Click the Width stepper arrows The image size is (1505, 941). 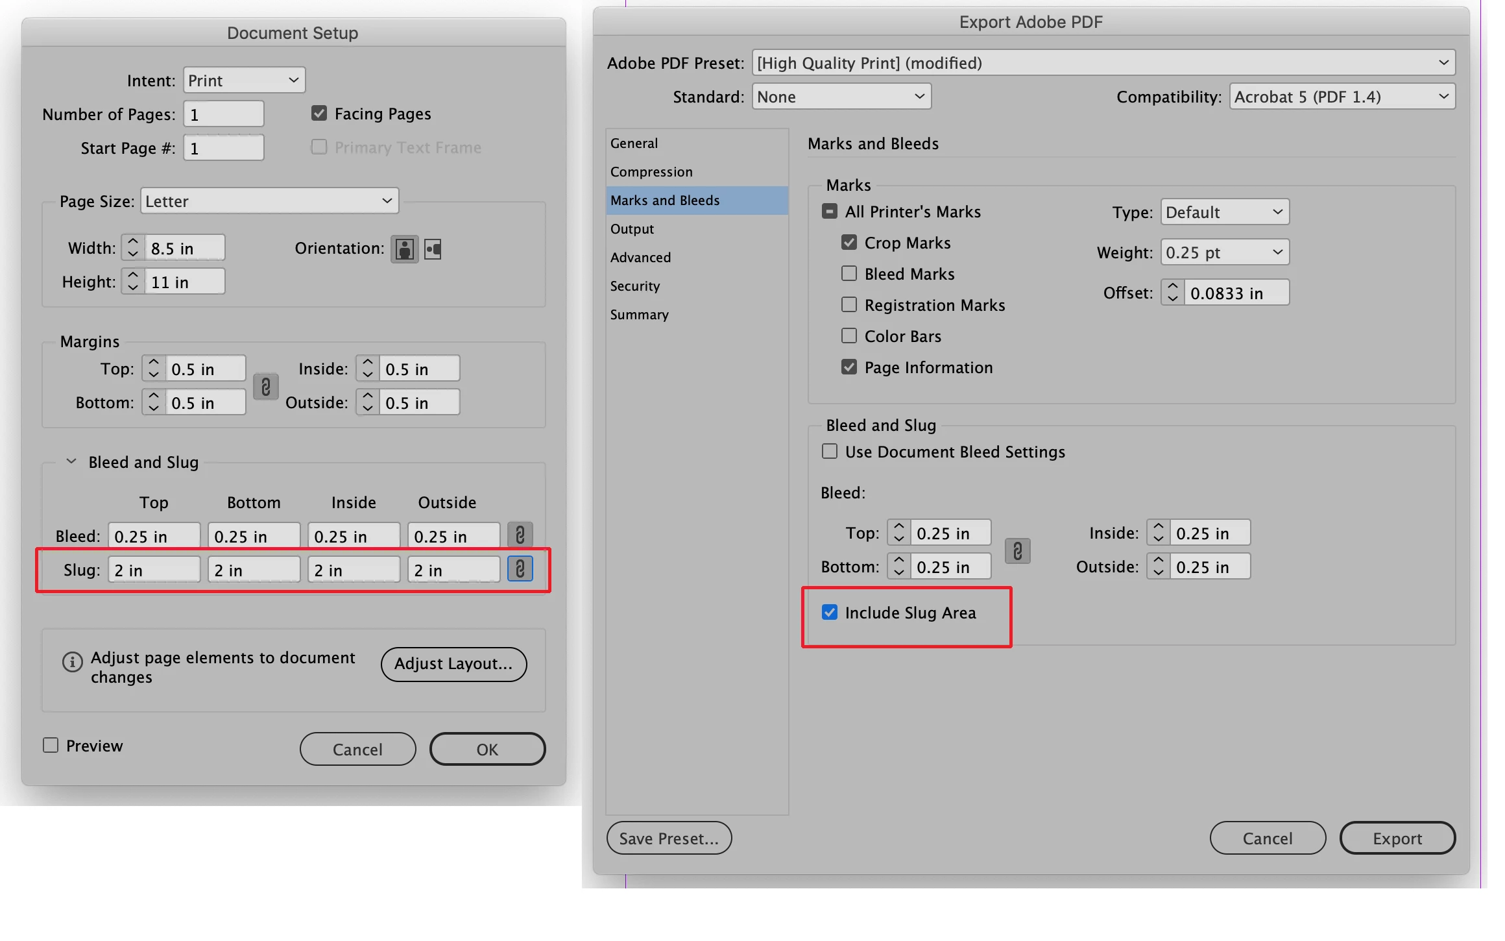(133, 248)
